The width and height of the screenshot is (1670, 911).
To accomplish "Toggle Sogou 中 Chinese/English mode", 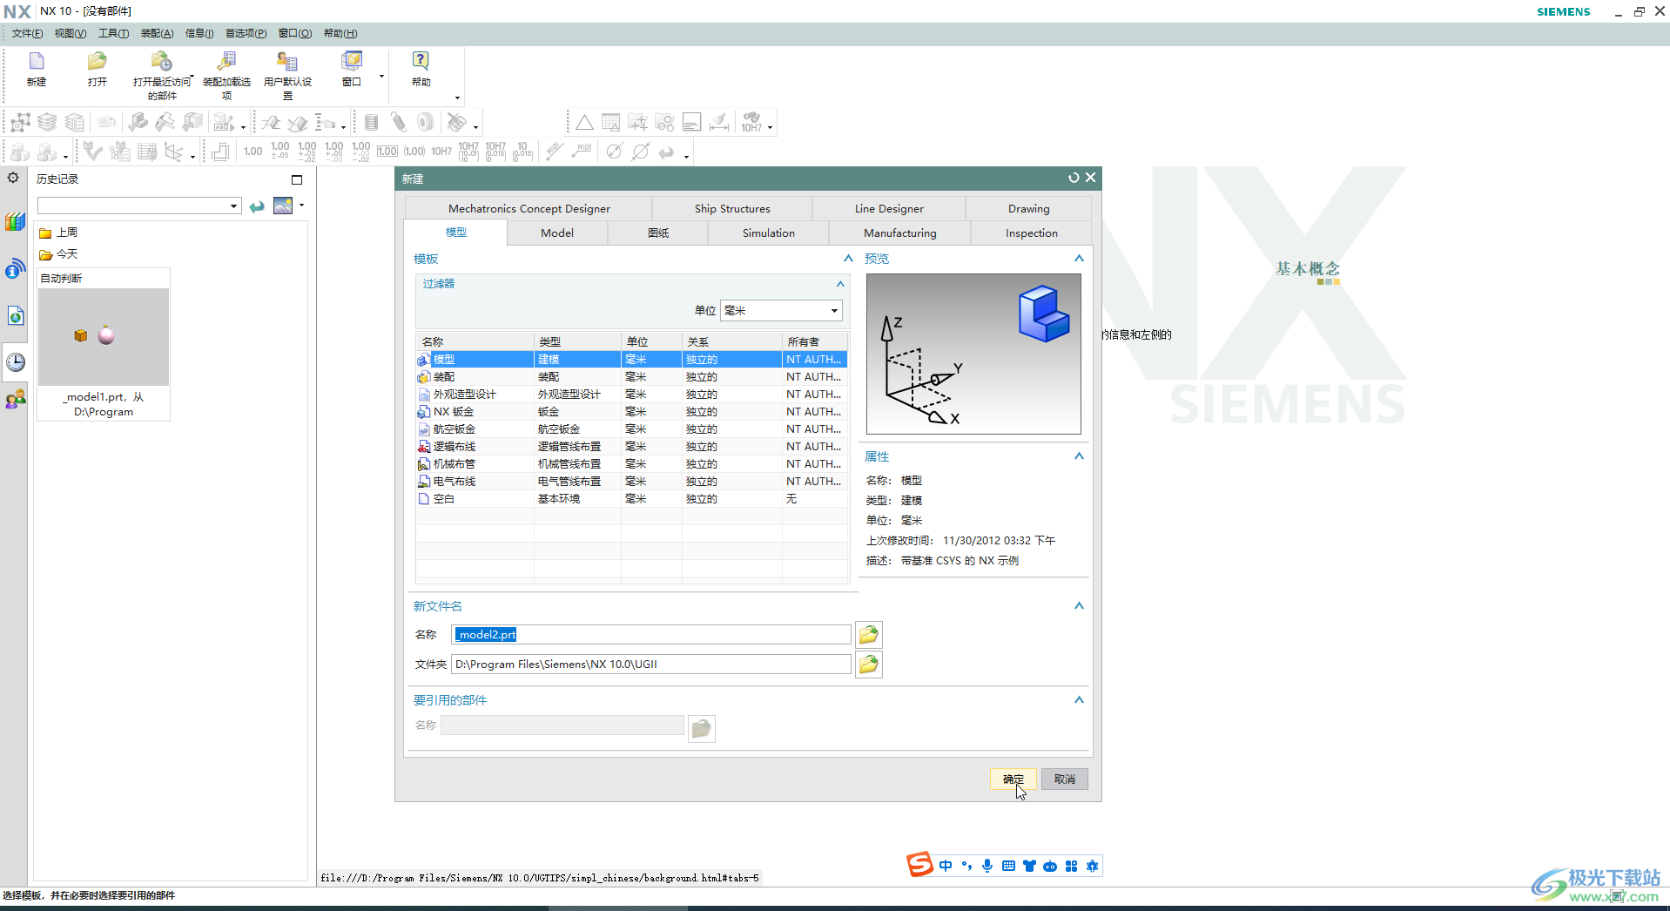I will coord(946,866).
